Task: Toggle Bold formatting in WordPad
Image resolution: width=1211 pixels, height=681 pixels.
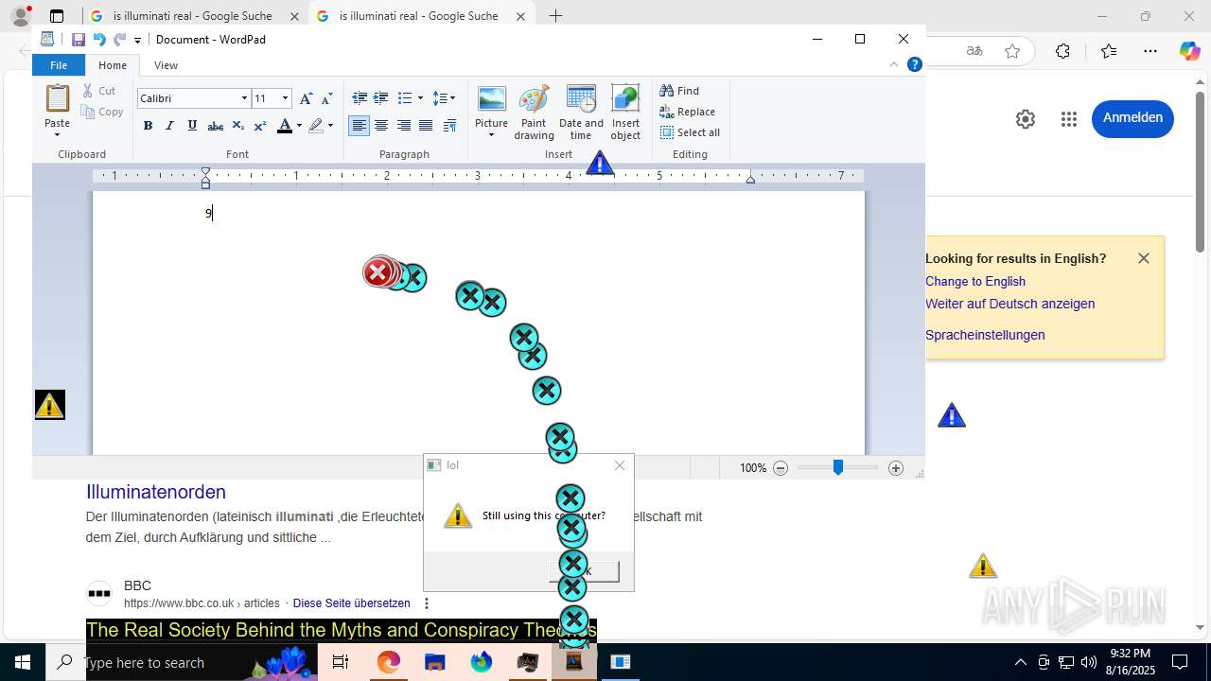Action: tap(148, 126)
